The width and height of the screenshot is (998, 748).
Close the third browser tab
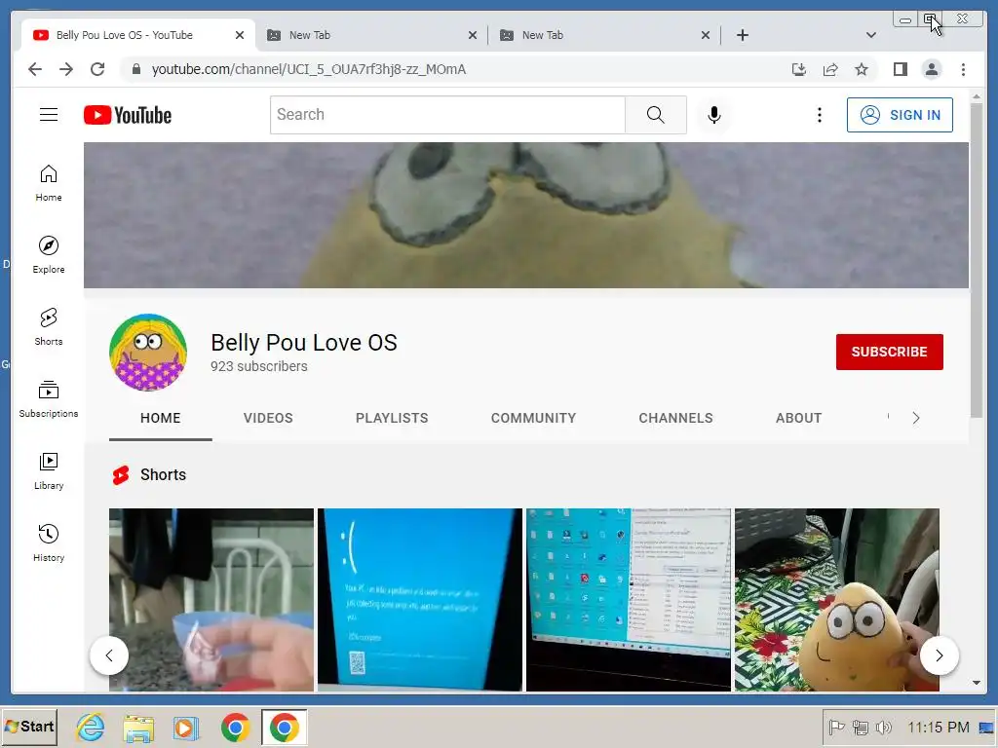coord(706,35)
